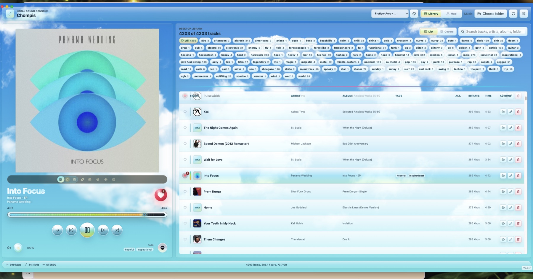Click the search tracks input field

[x=493, y=31]
